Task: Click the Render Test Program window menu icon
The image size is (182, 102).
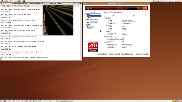Action: point(44,4)
